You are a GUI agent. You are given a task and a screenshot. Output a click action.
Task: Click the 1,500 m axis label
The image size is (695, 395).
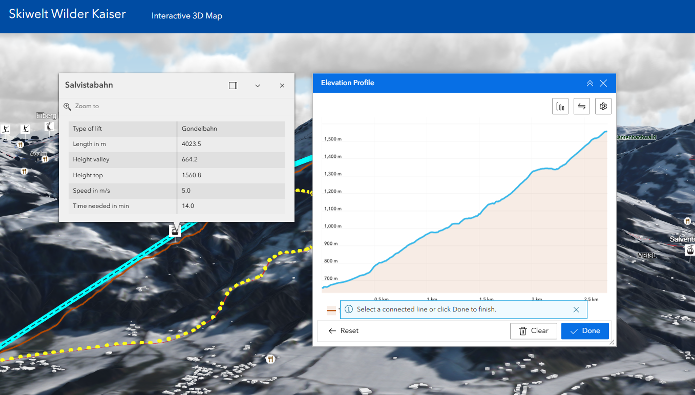click(x=333, y=139)
